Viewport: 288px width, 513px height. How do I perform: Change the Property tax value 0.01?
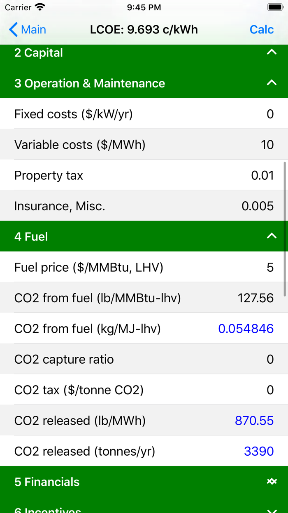262,175
